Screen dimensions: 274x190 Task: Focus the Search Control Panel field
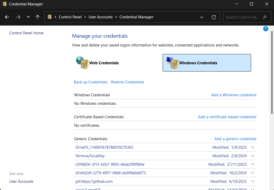pyautogui.click(x=242, y=17)
